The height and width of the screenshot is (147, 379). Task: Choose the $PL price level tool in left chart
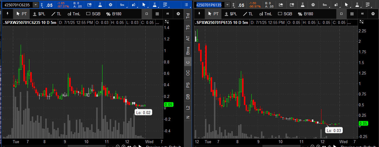[38, 14]
